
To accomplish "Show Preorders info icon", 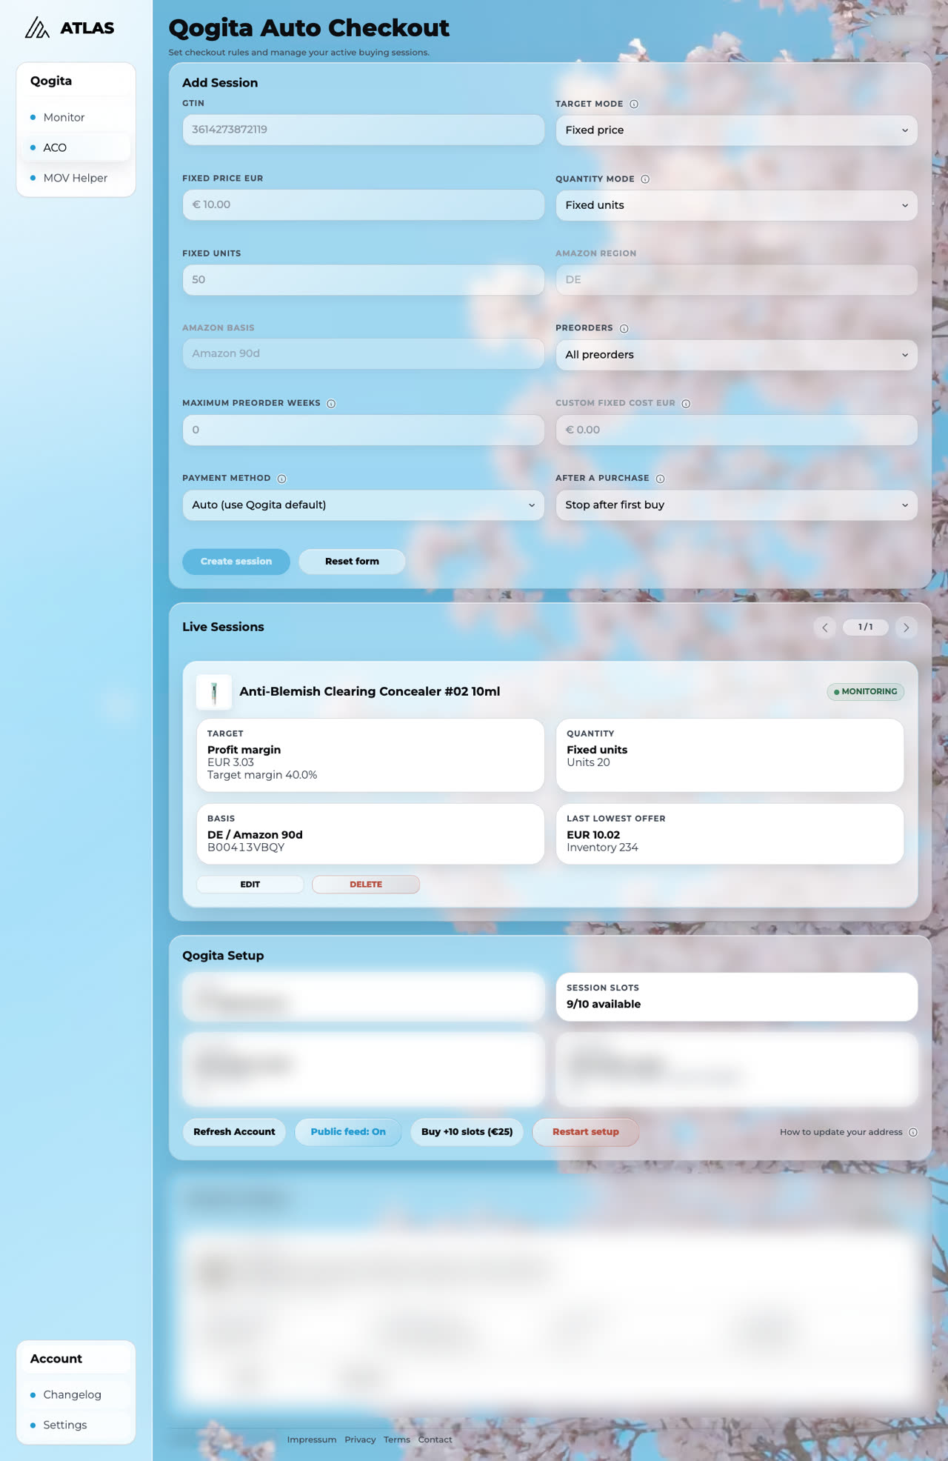I will tap(624, 328).
